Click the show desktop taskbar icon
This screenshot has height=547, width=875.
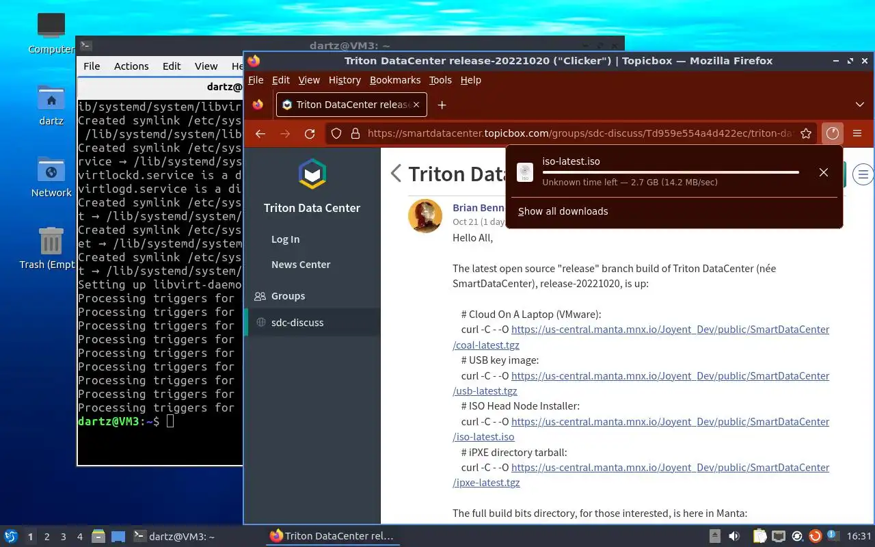click(x=118, y=536)
